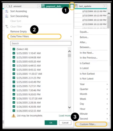Uncheck 5/26/2005 12:37:28 AM
Image resolution: width=113 pixels, height=131 pixels.
tap(14, 98)
